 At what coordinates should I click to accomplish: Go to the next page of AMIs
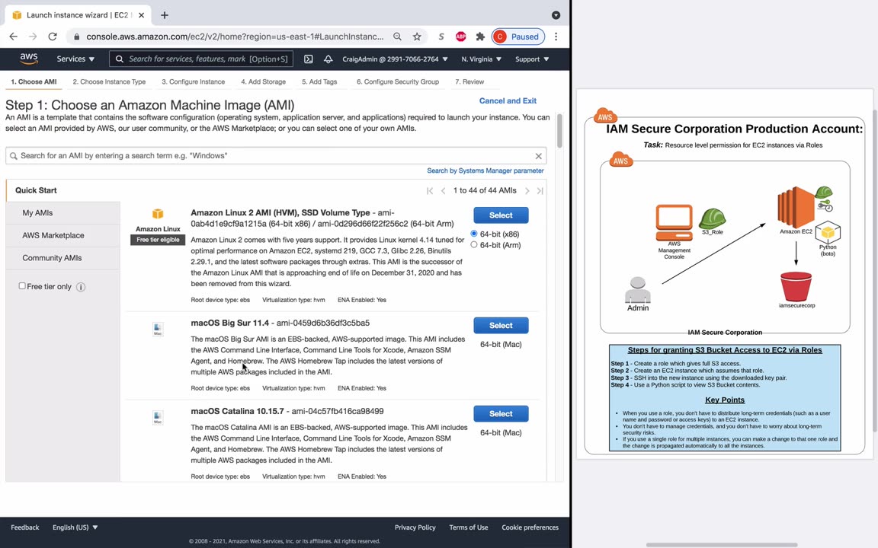click(x=527, y=191)
